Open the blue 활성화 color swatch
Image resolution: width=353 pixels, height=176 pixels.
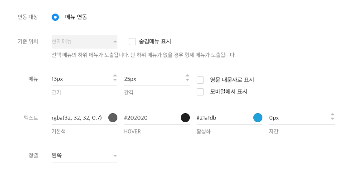click(258, 118)
